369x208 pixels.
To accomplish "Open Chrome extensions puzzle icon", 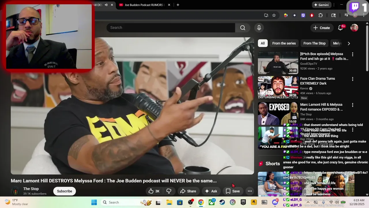I will click(x=321, y=15).
